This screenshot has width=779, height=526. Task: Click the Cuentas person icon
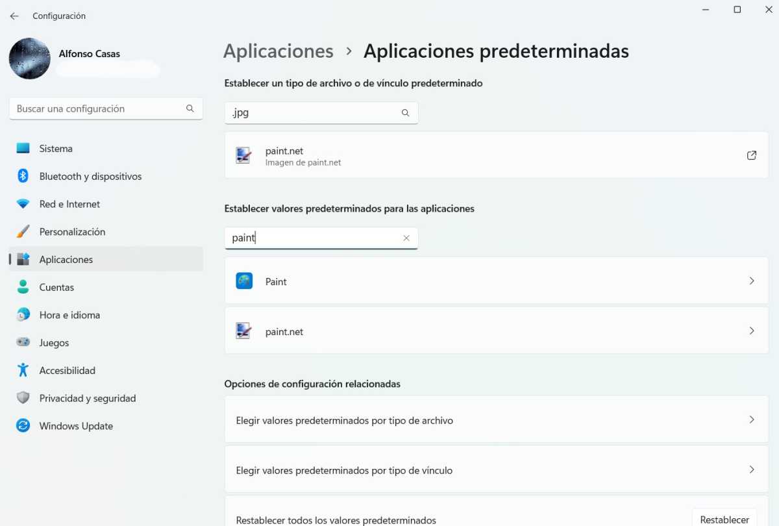click(23, 287)
